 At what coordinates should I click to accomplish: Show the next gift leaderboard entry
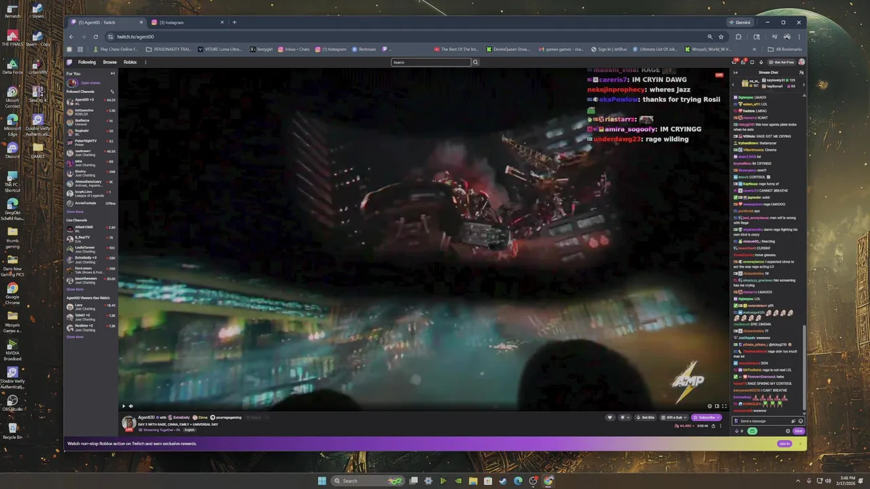pos(803,86)
